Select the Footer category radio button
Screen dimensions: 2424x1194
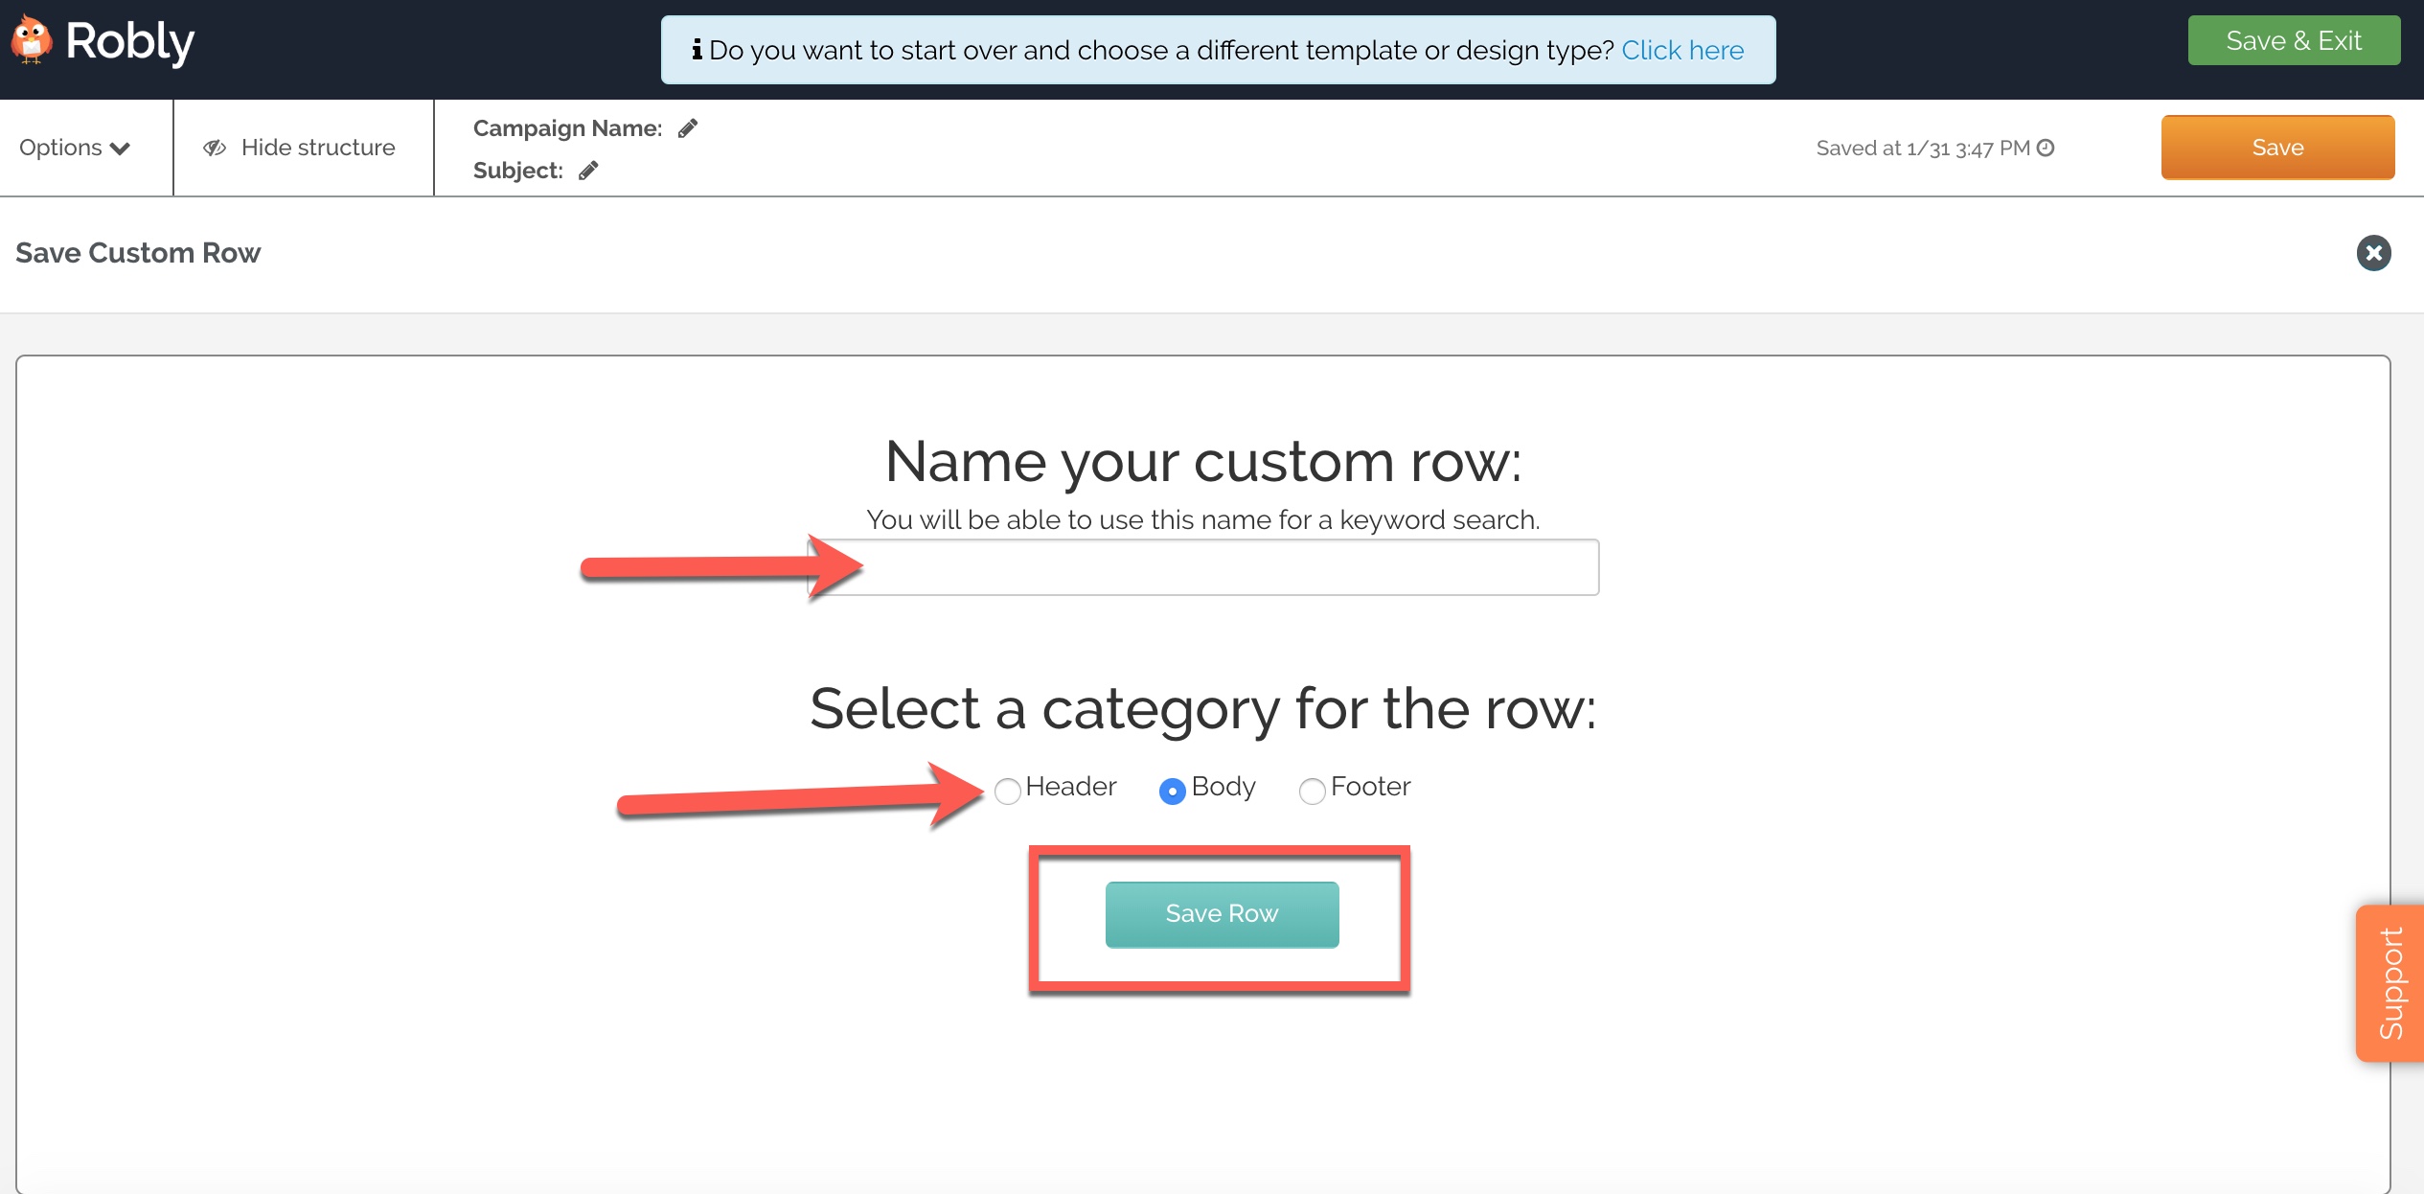pos(1311,792)
